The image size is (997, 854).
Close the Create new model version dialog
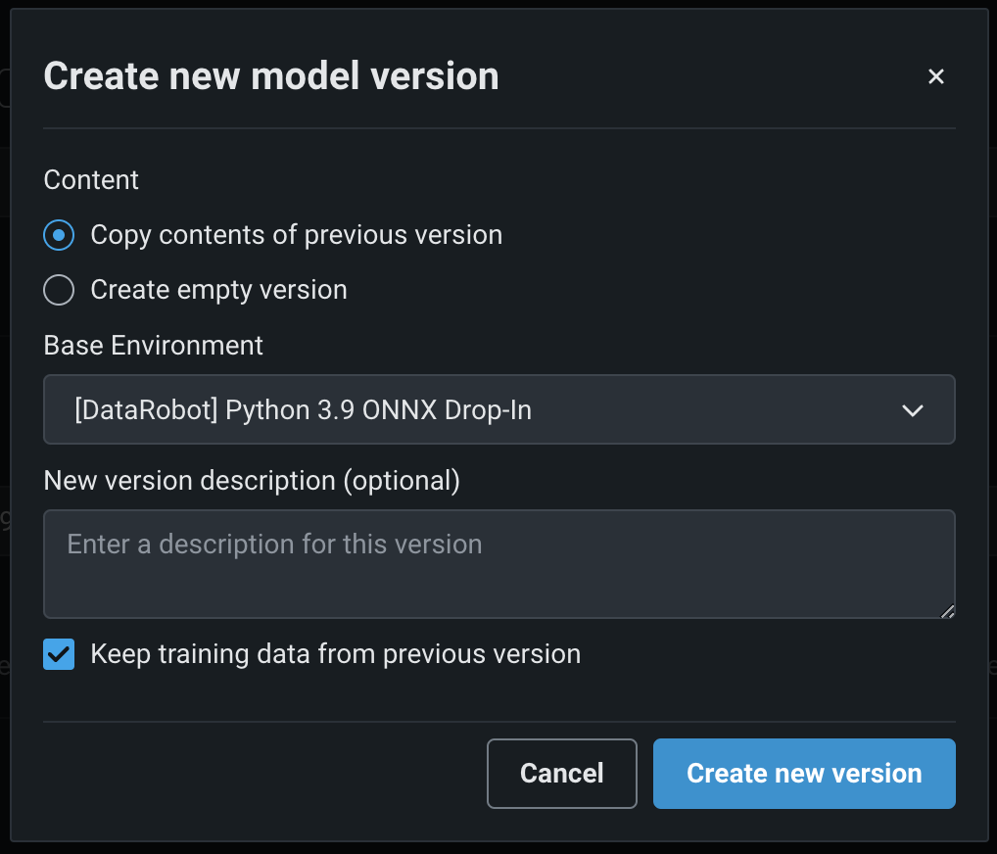click(936, 76)
